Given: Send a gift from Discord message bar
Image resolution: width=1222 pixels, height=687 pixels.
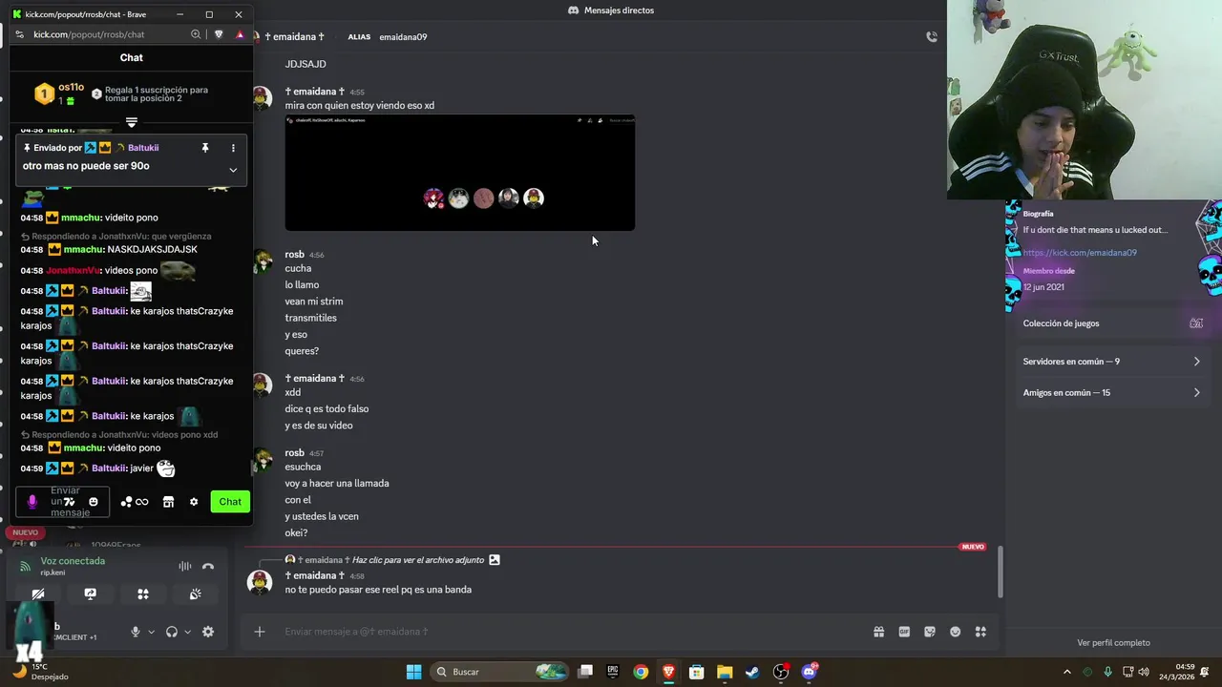Looking at the screenshot, I should [878, 632].
